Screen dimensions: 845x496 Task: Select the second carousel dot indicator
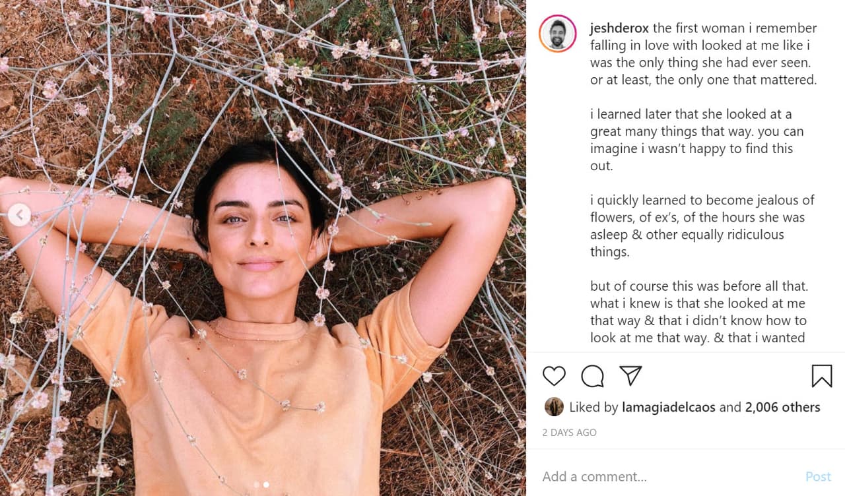pos(266,483)
